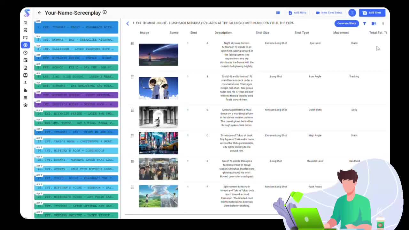Open the apps grid sidebar icon
Viewport: 409px width, 230px height.
point(26,98)
